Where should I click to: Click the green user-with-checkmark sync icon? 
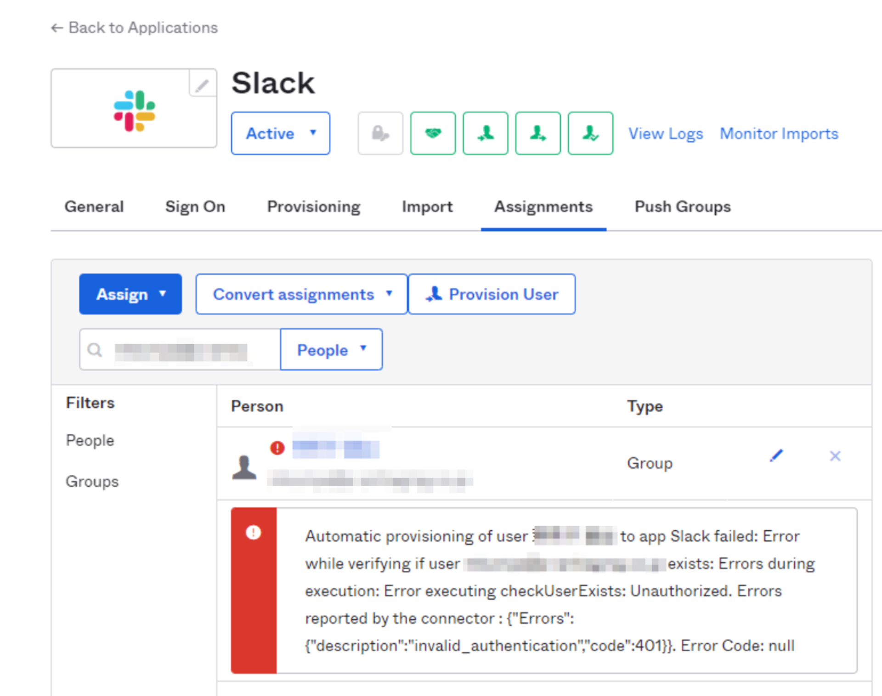(x=590, y=133)
